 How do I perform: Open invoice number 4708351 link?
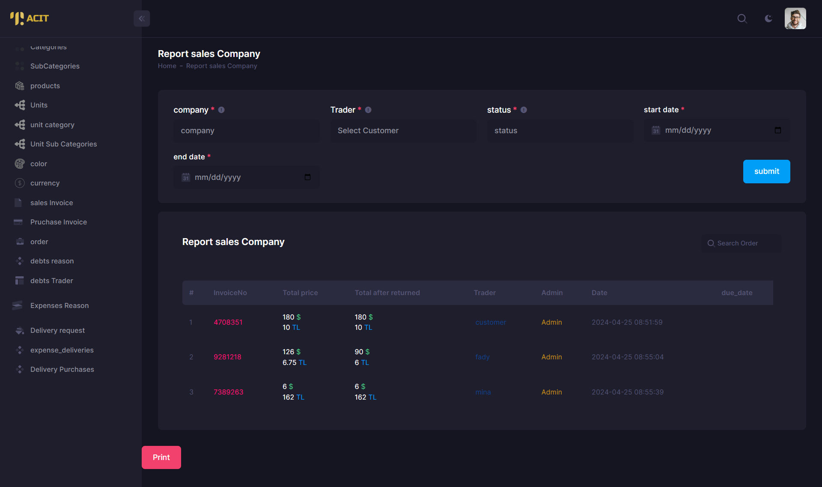coord(228,322)
